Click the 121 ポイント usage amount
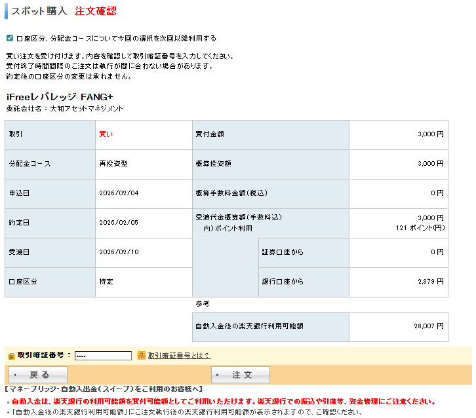476x418 pixels. [x=420, y=228]
